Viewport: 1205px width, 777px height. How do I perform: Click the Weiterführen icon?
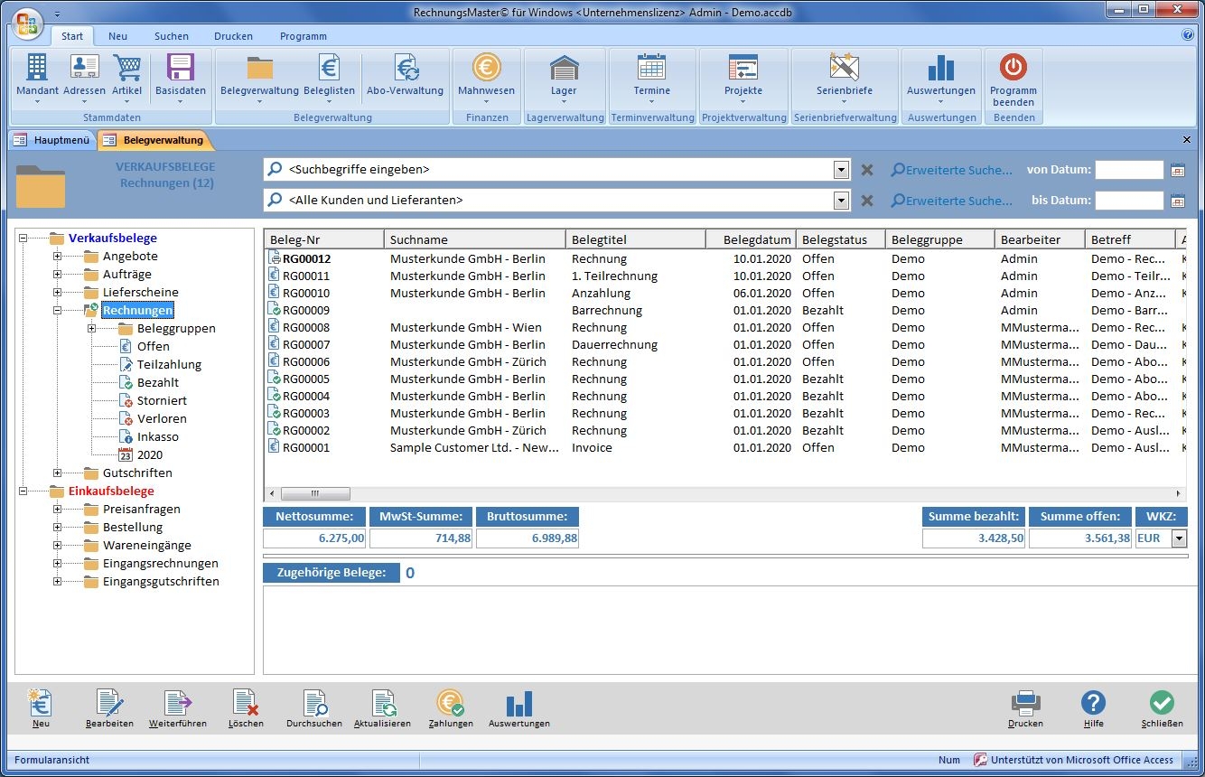(177, 705)
